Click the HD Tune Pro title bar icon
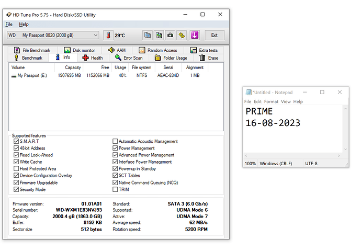This screenshot has width=361, height=251. [9, 15]
